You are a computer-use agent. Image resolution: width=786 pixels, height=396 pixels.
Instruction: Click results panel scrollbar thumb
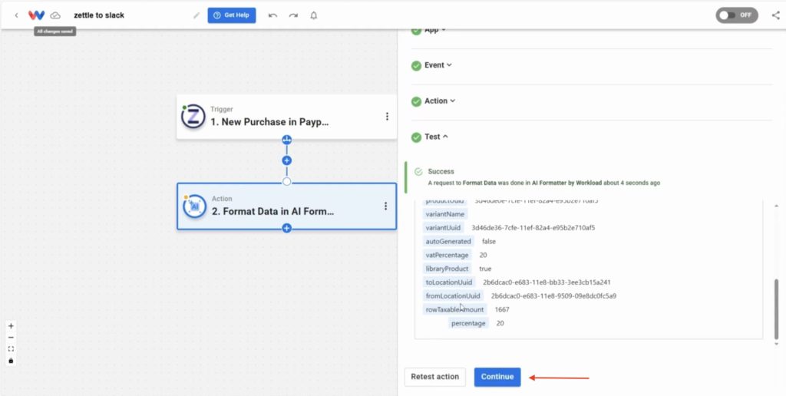click(777, 309)
